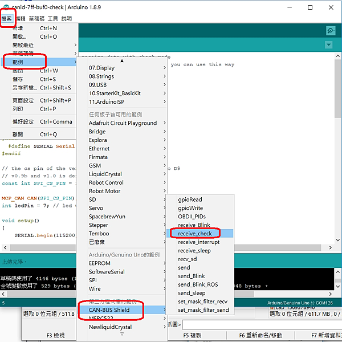This screenshot has width=342, height=342.
Task: Open the send_Blink example
Action: pos(200,276)
